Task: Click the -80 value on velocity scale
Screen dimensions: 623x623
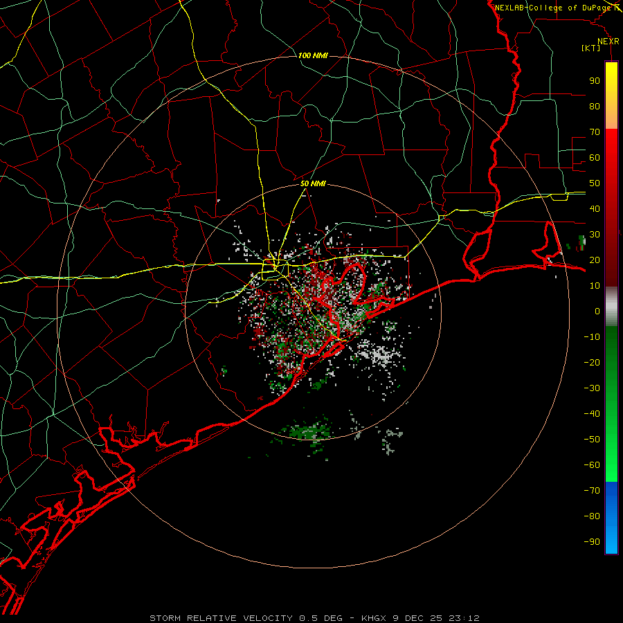Action: [x=592, y=516]
